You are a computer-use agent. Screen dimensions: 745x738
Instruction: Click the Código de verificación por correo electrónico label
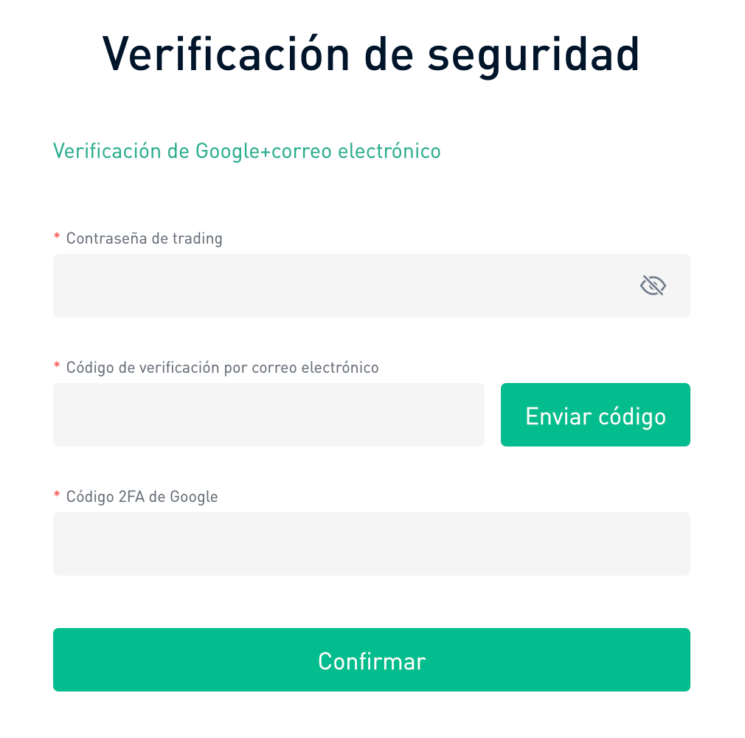tap(222, 368)
